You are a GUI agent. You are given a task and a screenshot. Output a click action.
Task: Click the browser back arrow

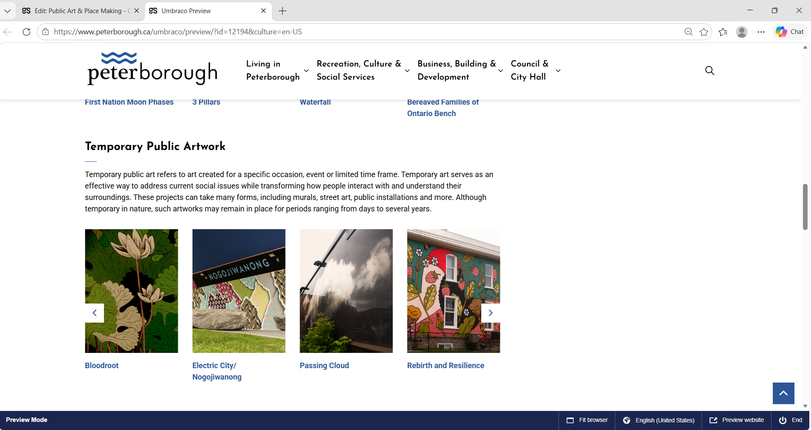8,32
